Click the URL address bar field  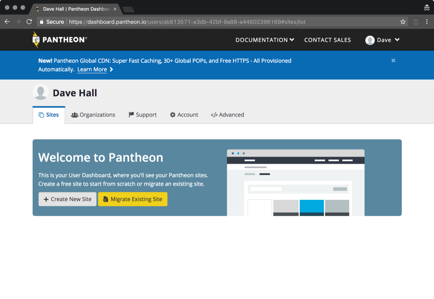tap(222, 22)
